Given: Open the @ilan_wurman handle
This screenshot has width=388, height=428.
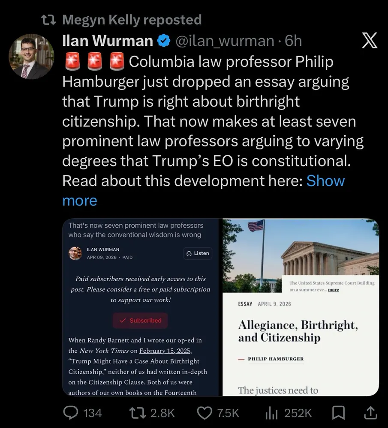Looking at the screenshot, I should [x=225, y=41].
